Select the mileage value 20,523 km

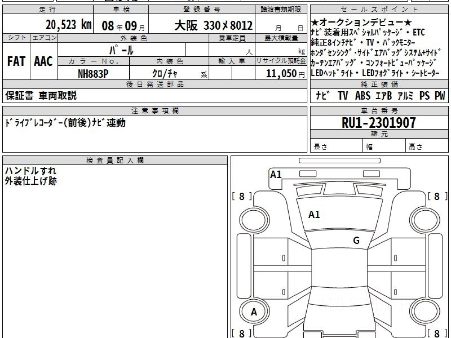click(69, 25)
